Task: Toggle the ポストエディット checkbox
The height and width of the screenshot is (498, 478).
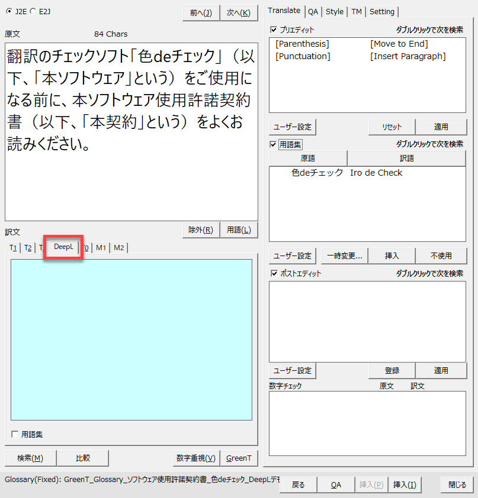Action: (x=274, y=273)
